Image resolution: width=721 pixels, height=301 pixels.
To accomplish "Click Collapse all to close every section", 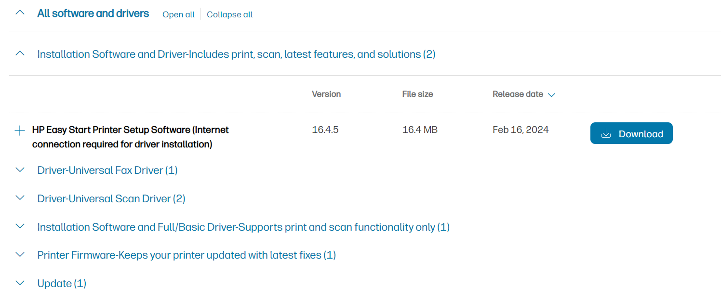I will tap(229, 14).
